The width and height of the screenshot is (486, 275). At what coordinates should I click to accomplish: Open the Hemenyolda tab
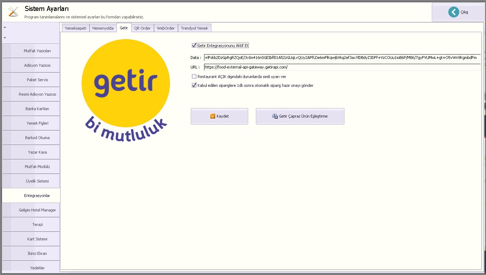(103, 28)
